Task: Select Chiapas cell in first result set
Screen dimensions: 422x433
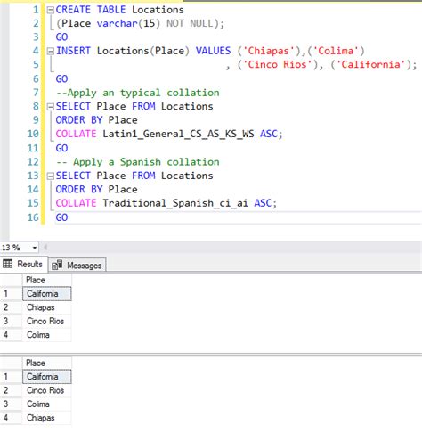Action: pos(47,307)
